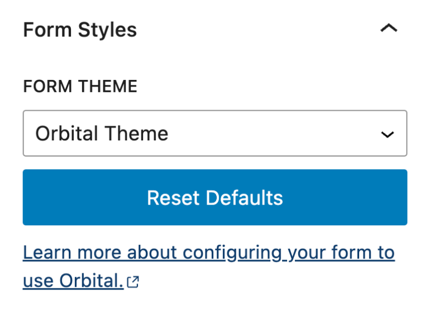This screenshot has height=312, width=429.
Task: Click the Form Theme select box border area
Action: [x=214, y=134]
